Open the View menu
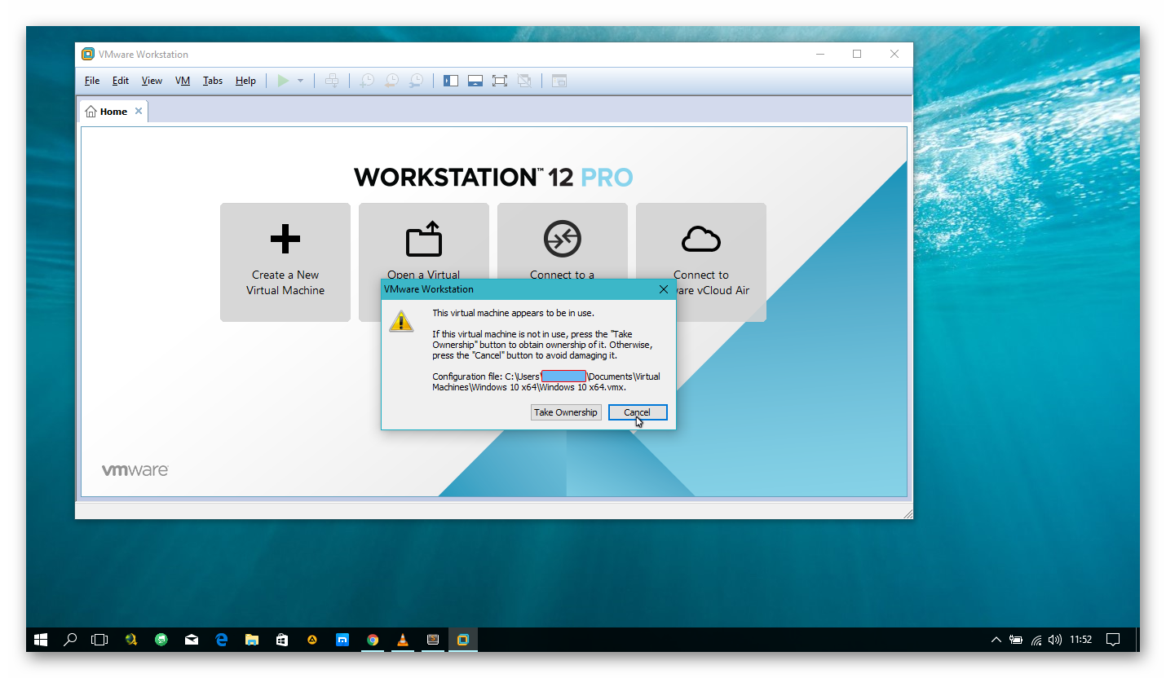This screenshot has height=678, width=1166. click(152, 81)
